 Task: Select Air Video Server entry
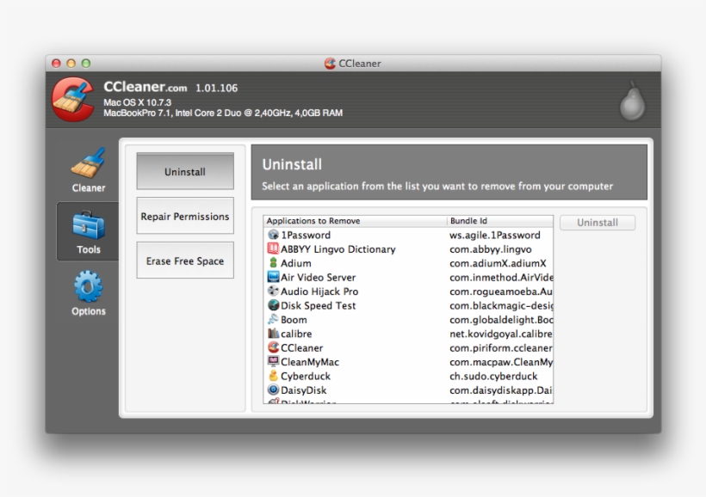pos(318,278)
